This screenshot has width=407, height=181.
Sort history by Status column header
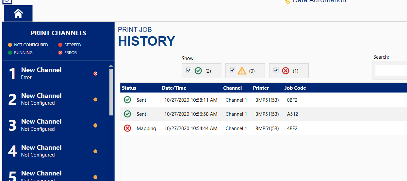coord(129,88)
